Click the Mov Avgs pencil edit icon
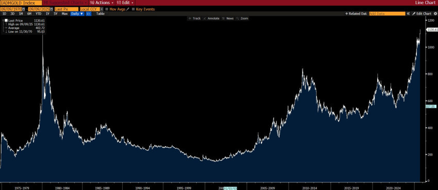 tap(128, 9)
